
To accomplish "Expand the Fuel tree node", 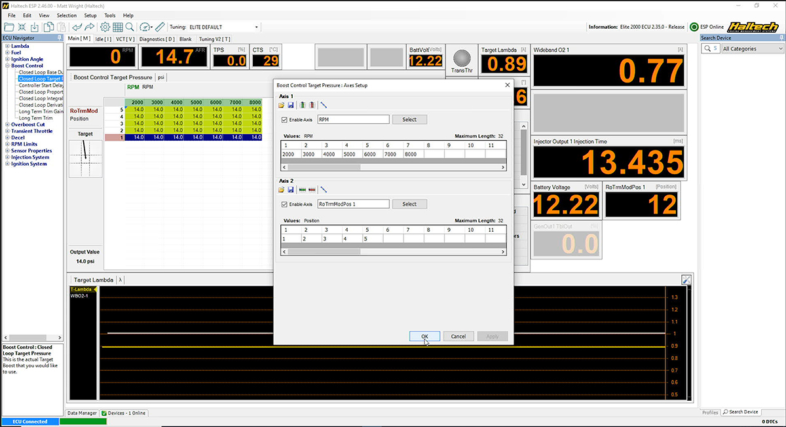I will 7,52.
